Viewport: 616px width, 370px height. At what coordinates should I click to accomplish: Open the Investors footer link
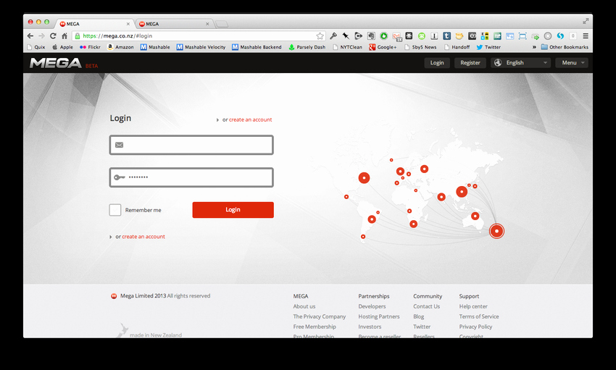point(370,327)
